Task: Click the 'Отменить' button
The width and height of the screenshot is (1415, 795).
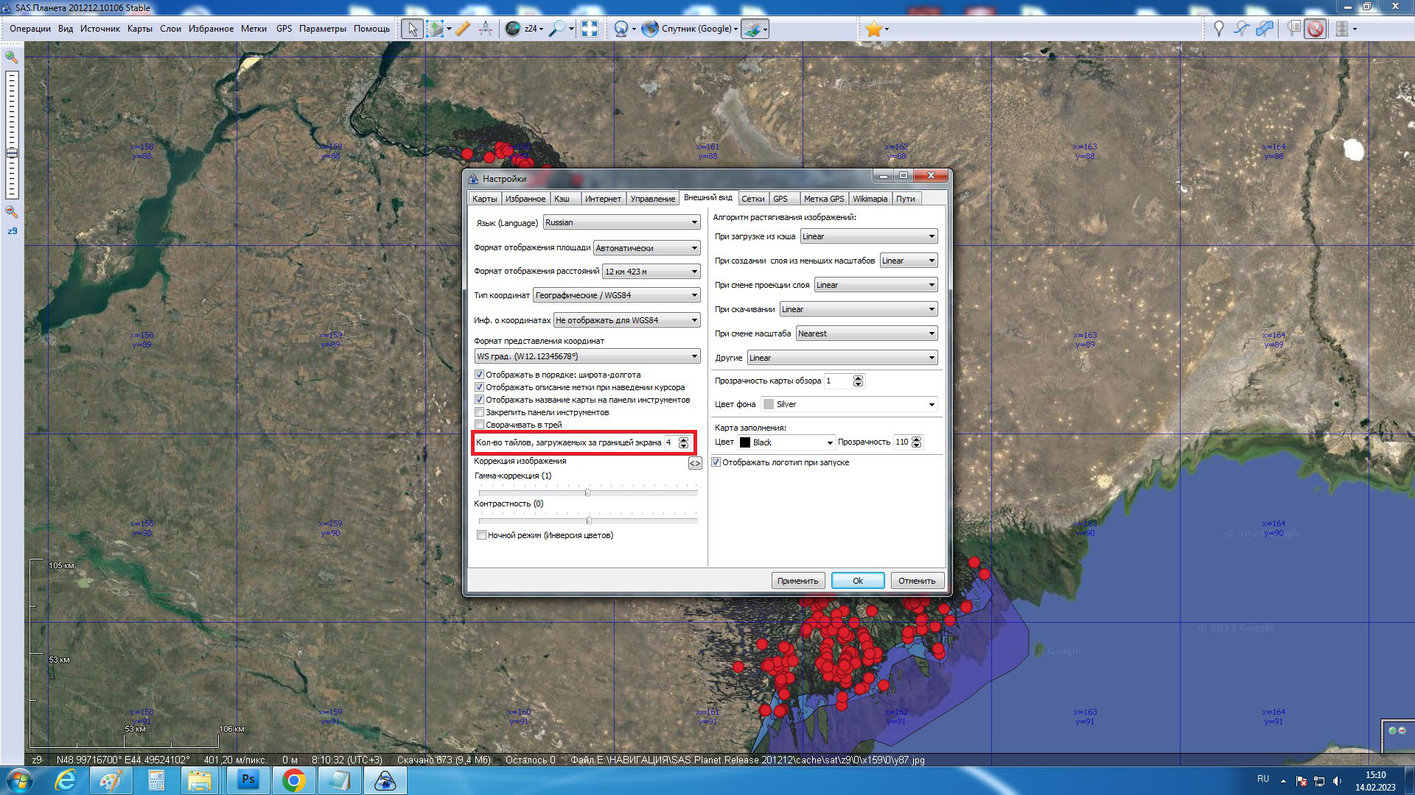Action: 917,581
